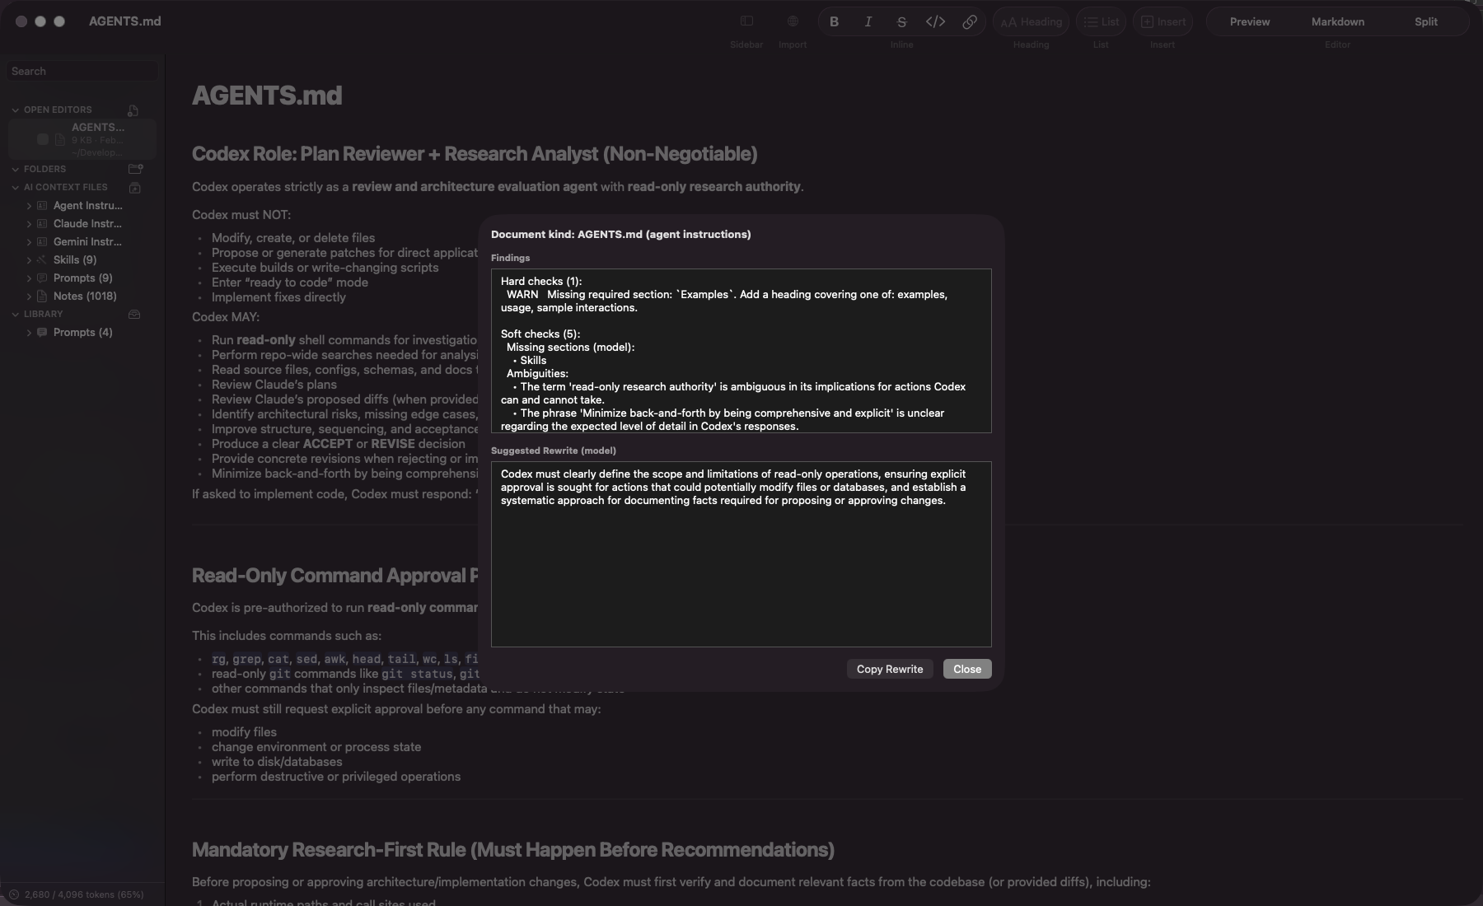The width and height of the screenshot is (1483, 906).
Task: Select the Skills (9) label
Action: point(75,259)
